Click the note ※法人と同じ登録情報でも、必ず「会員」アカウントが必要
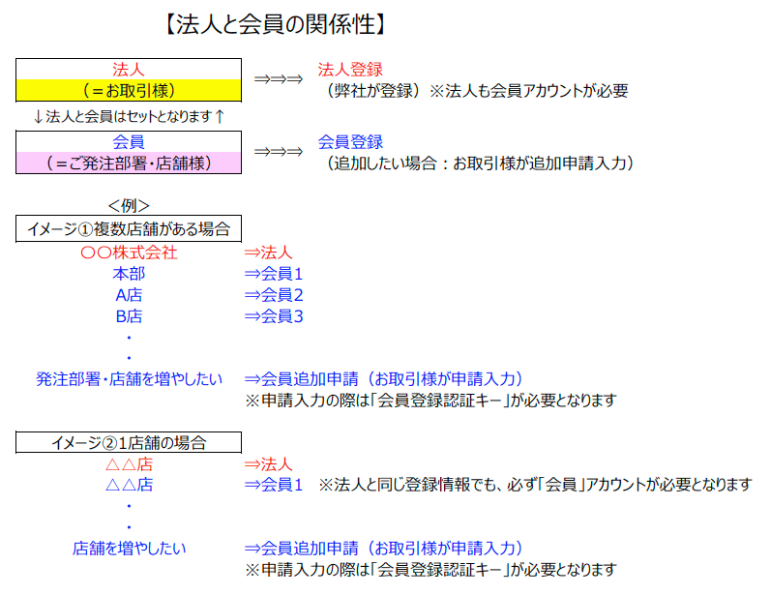This screenshot has width=770, height=595. point(535,485)
